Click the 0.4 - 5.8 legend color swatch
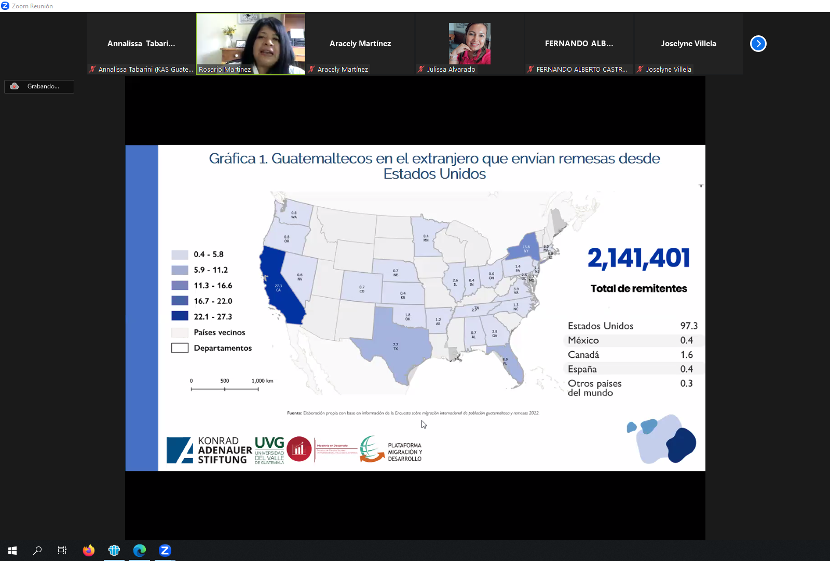Viewport: 830px width, 561px height. (x=180, y=255)
